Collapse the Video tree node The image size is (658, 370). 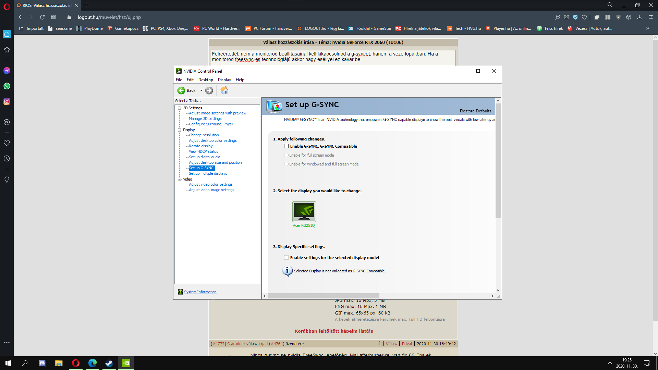tap(179, 179)
